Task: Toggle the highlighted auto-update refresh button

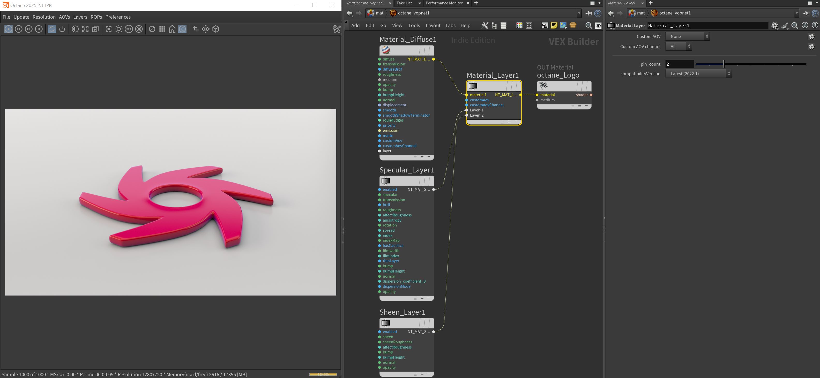Action: 52,29
